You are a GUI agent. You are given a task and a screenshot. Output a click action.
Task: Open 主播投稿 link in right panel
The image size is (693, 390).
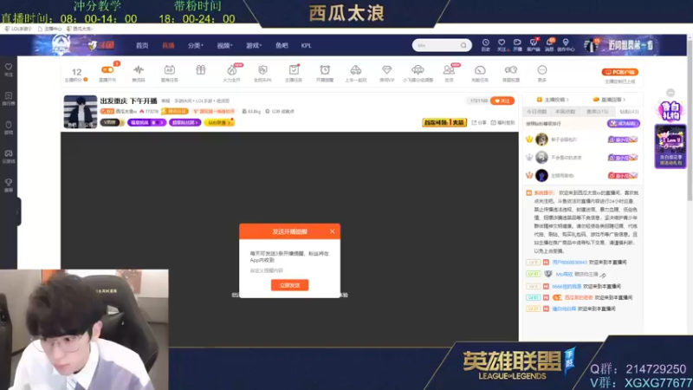pyautogui.click(x=553, y=100)
